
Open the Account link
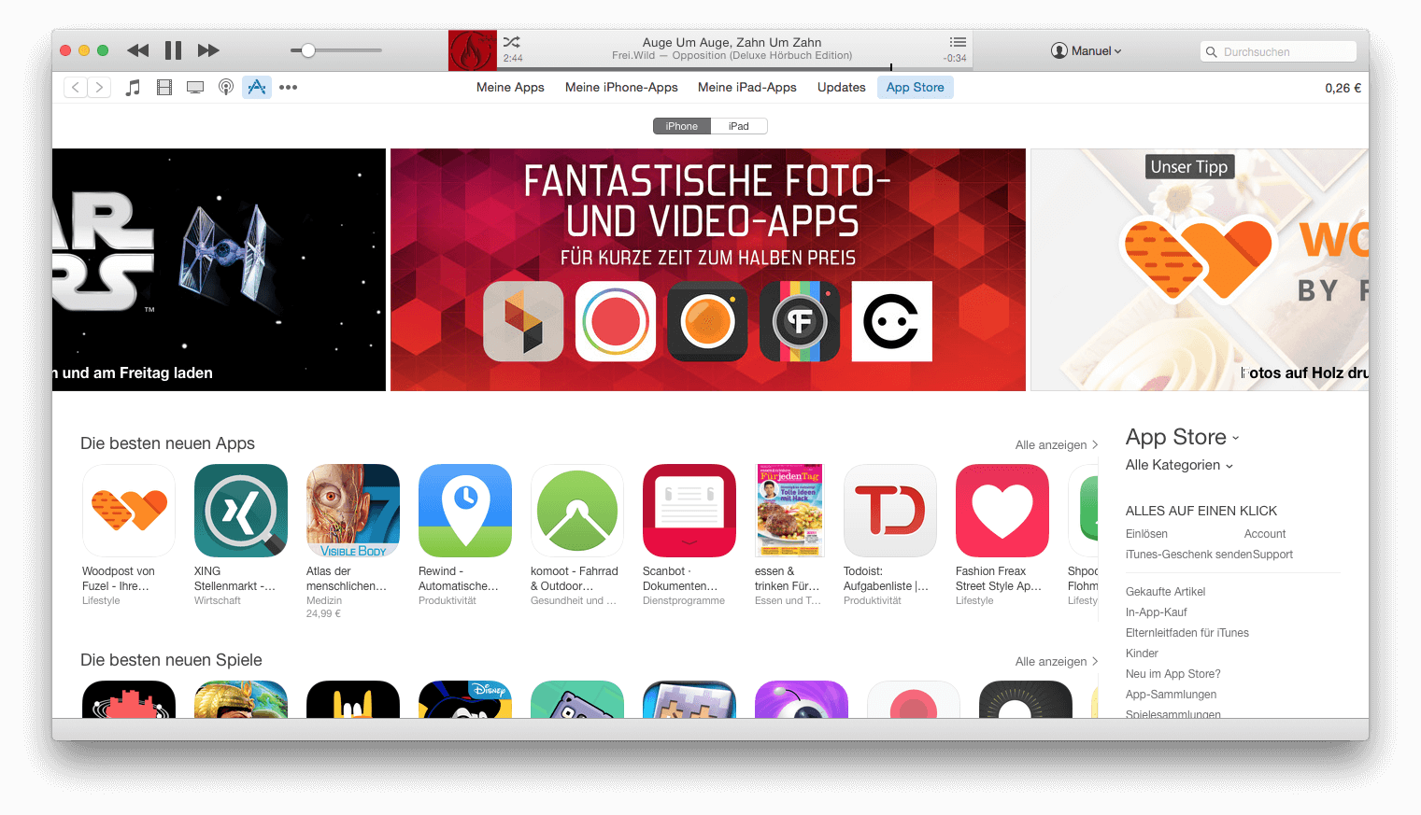[1265, 534]
